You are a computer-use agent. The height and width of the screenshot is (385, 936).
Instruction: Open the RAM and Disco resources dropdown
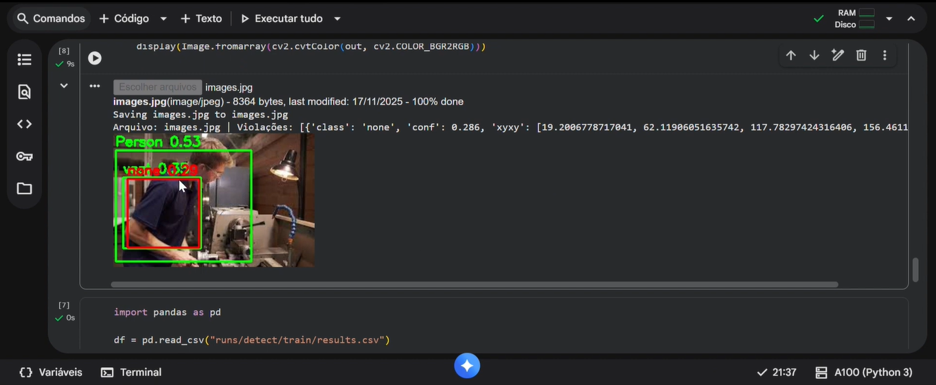click(889, 19)
